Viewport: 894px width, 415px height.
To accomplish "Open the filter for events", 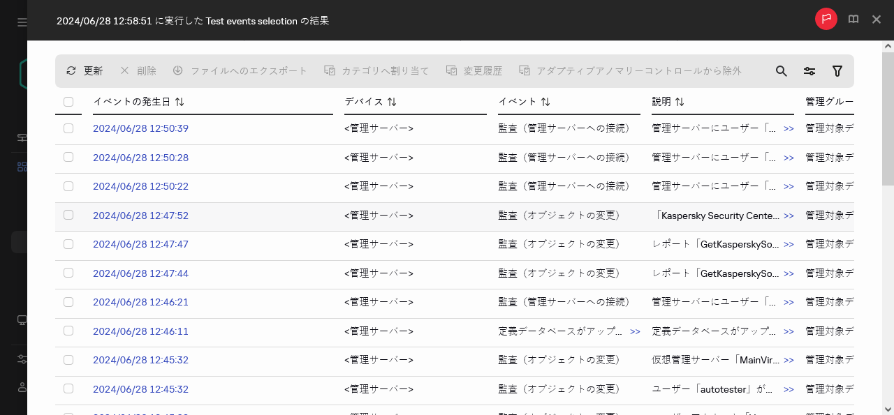I will [837, 70].
